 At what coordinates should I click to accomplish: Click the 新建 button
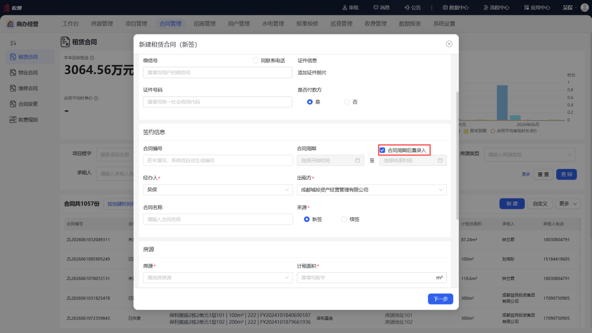(512, 204)
